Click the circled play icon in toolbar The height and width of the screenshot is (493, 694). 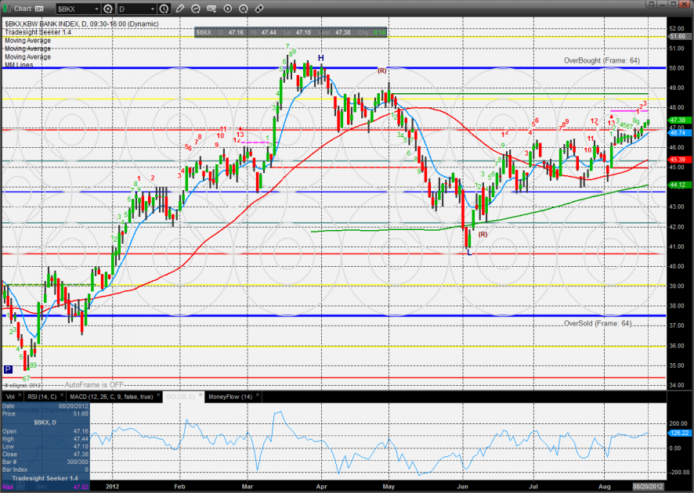(227, 9)
